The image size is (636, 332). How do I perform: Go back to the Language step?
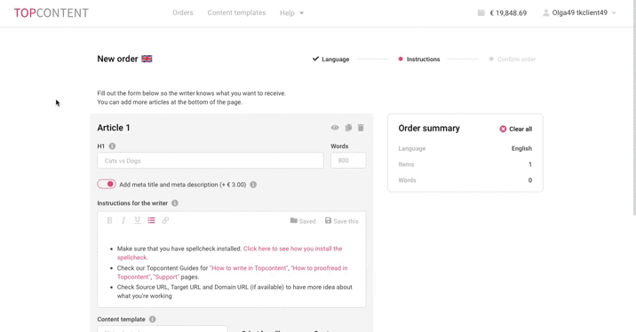(x=331, y=59)
